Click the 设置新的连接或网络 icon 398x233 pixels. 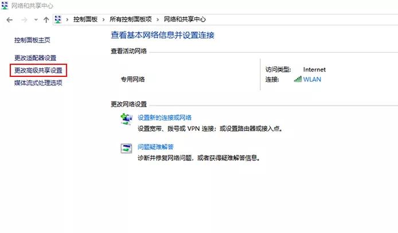(126, 119)
